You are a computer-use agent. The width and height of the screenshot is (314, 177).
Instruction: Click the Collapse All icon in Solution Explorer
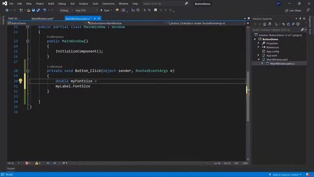(x=293, y=24)
